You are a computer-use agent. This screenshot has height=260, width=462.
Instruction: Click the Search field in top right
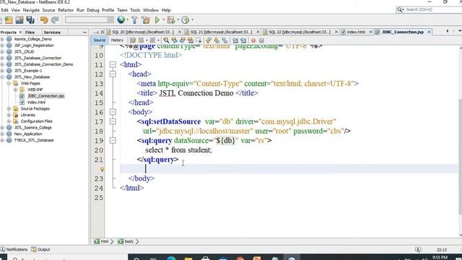click(x=433, y=9)
